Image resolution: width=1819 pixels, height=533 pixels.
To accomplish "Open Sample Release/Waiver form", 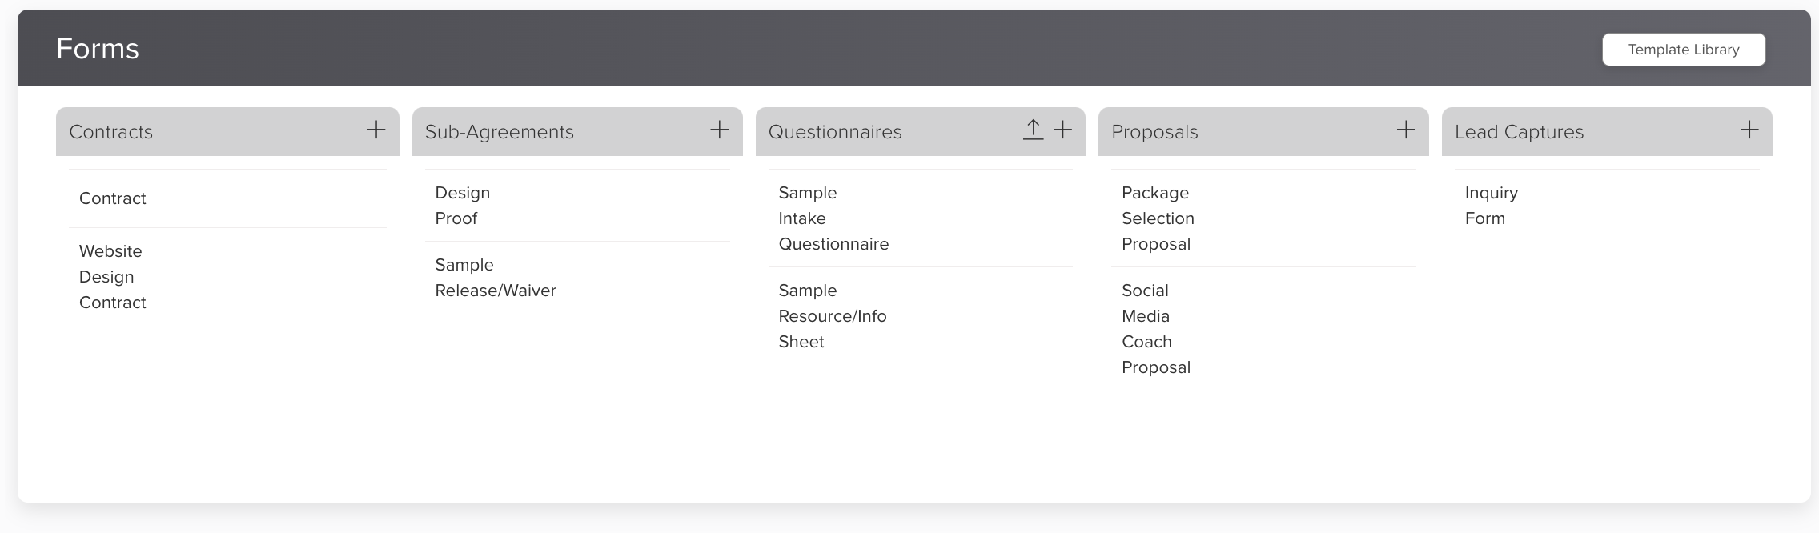I will pyautogui.click(x=495, y=278).
